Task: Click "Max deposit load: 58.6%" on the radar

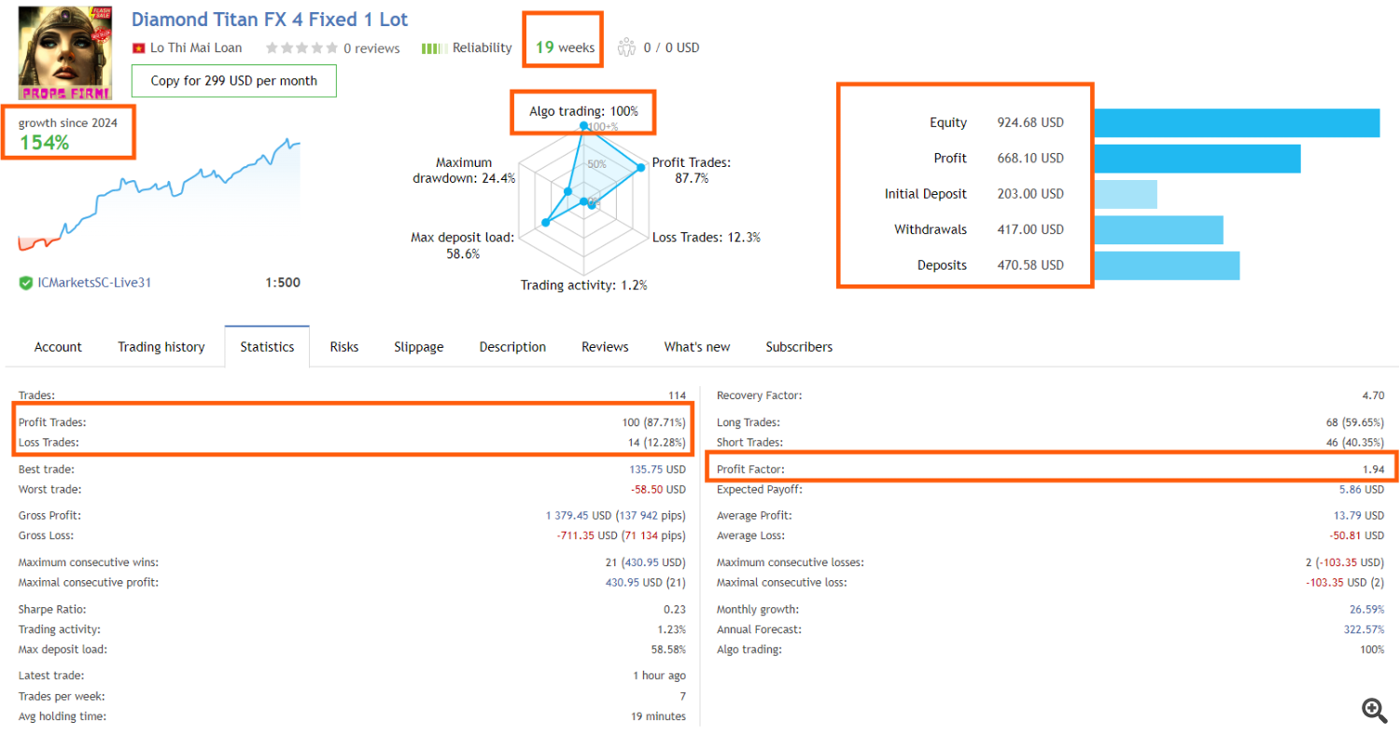Action: [463, 245]
